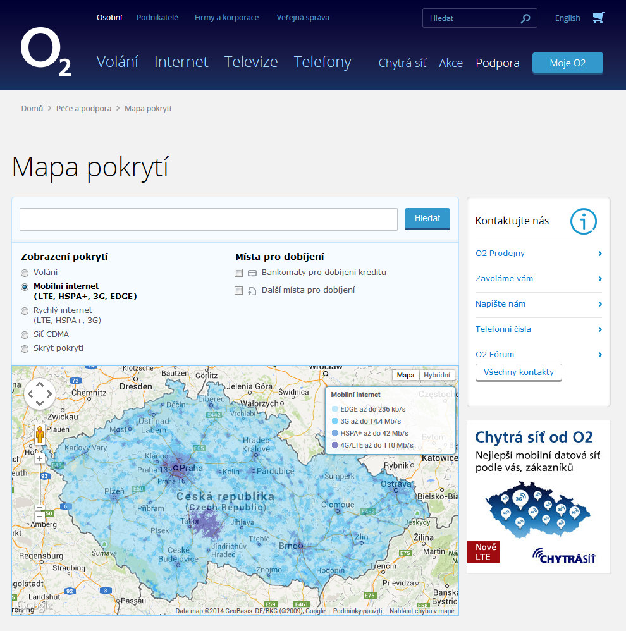This screenshot has width=626, height=631.
Task: Switch language to English
Action: coord(567,18)
